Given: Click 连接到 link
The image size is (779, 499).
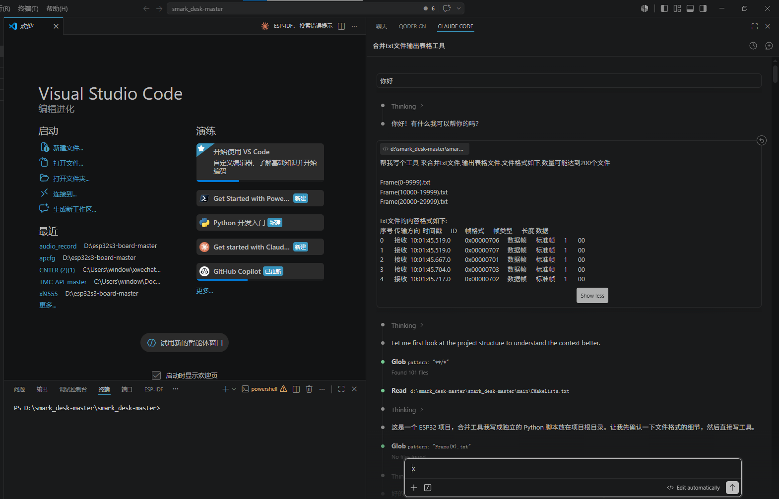Looking at the screenshot, I should (65, 194).
